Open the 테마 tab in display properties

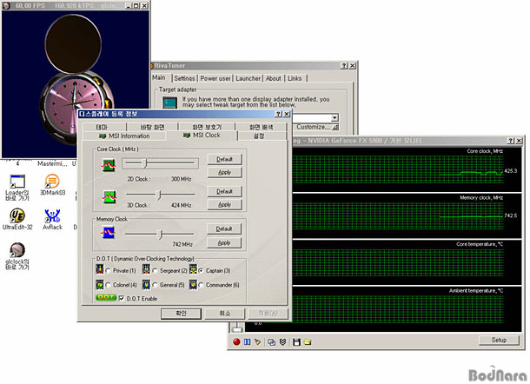click(102, 127)
